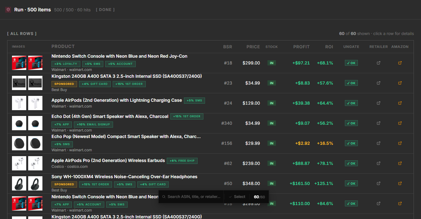This screenshot has height=219, width=421.
Task: Open retailer link for Sony WH-1000XM4 headphones
Action: [x=379, y=183]
